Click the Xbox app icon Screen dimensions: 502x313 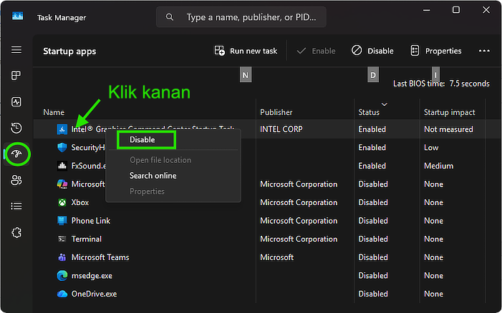pyautogui.click(x=62, y=202)
